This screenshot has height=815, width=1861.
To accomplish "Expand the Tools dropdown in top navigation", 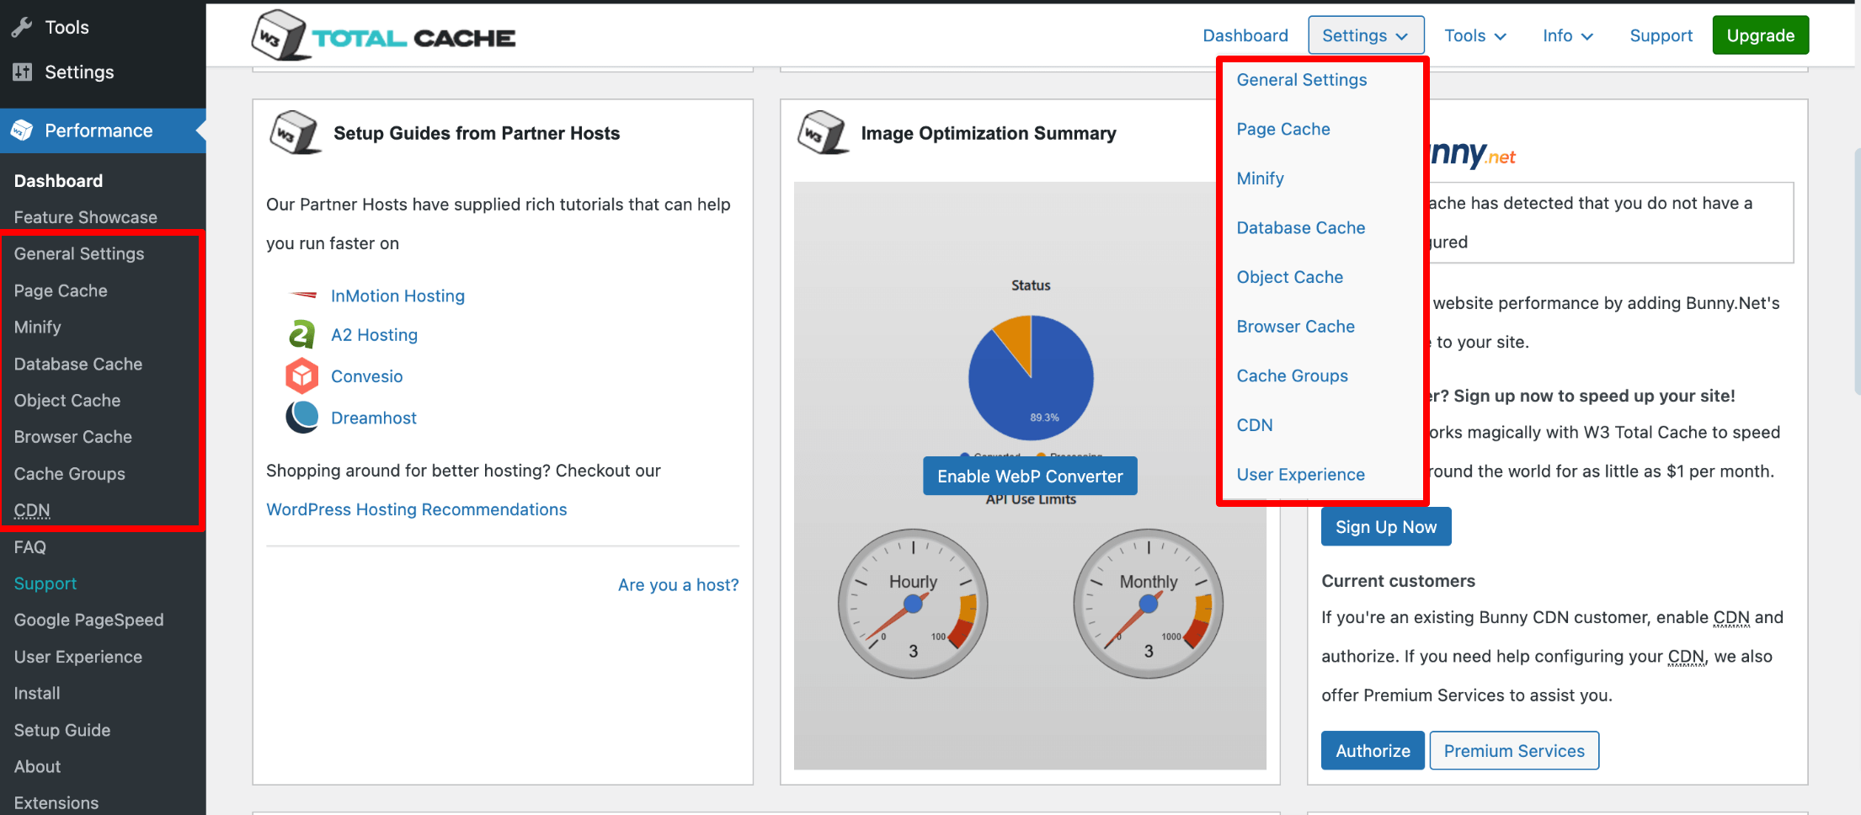I will tap(1475, 35).
